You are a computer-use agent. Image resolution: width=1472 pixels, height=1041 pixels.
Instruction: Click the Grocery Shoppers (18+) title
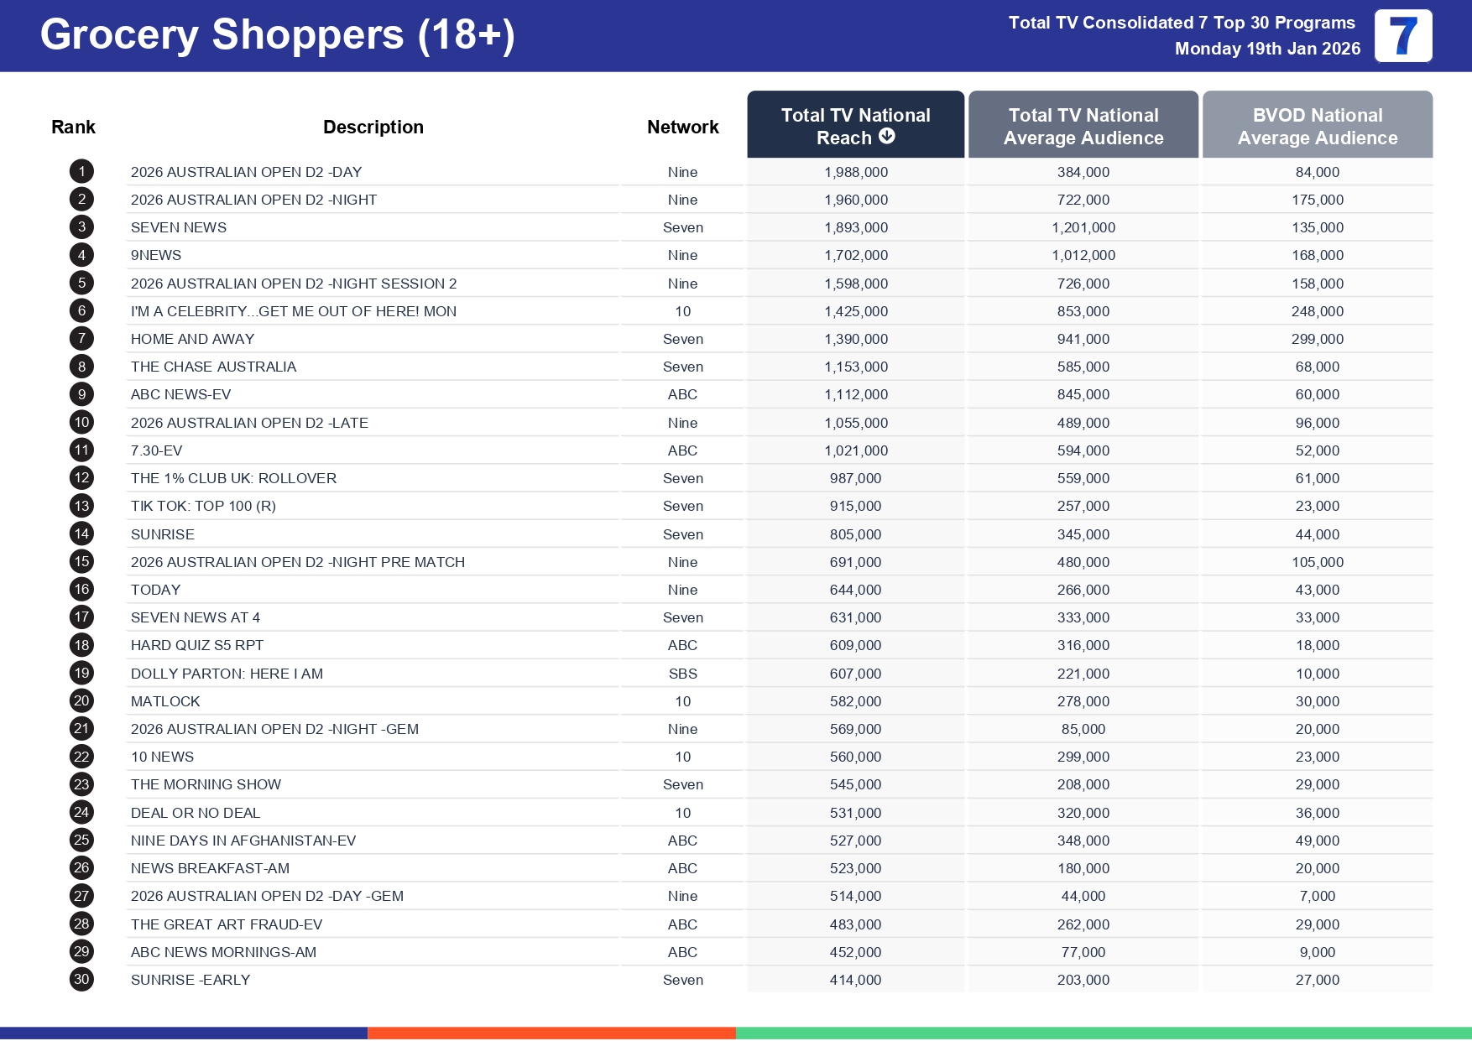[277, 35]
